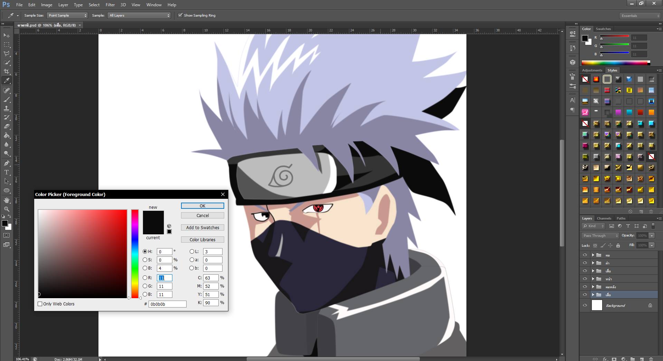Expand the ผม layer group

[x=593, y=255]
